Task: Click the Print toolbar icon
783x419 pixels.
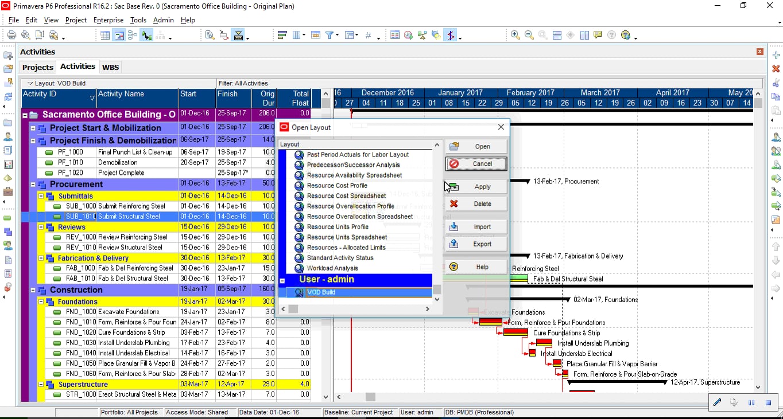Action: coord(11,36)
